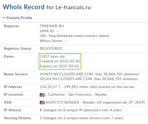Click the Name Servers row label
The height and width of the screenshot is (124, 148).
16,74
